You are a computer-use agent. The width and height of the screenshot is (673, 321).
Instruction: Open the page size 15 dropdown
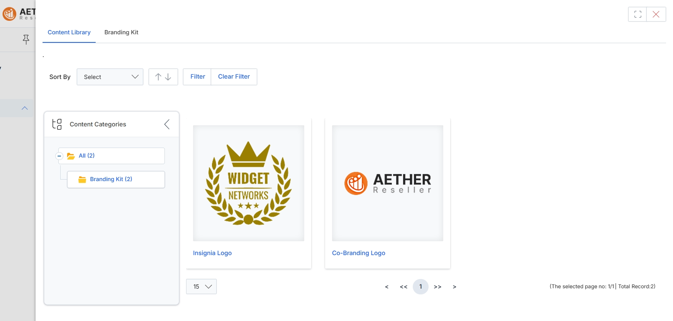click(201, 287)
